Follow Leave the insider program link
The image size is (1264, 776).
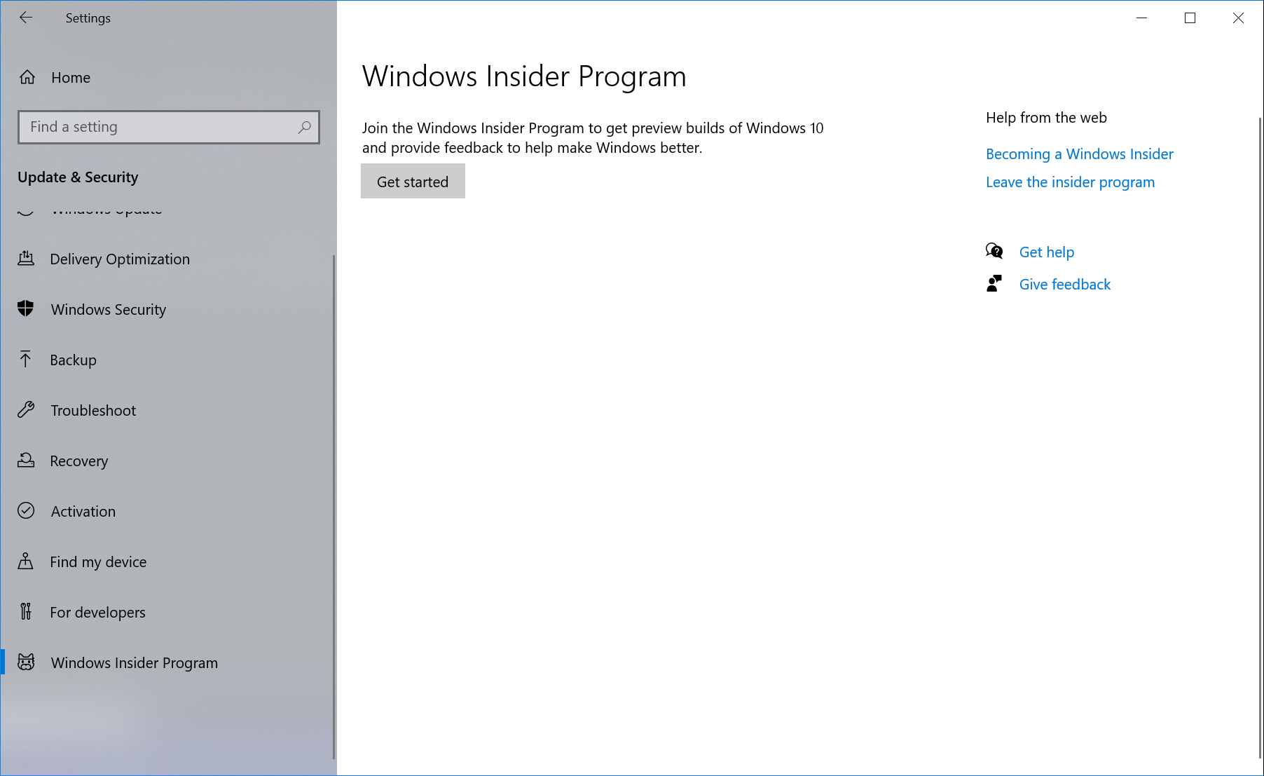[x=1070, y=182]
